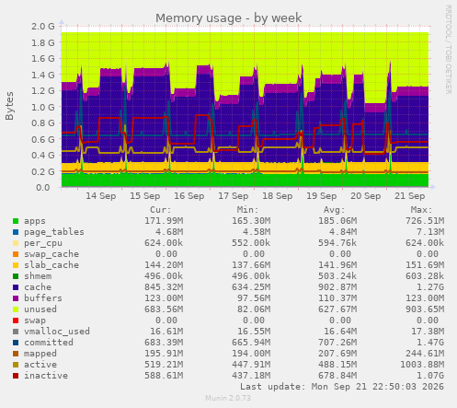The image size is (457, 408).
Task: Click the cache dark blue legend swatch
Action: click(x=16, y=287)
